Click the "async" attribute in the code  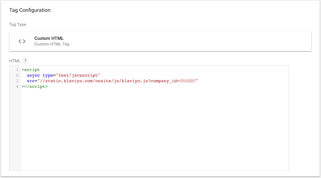tap(34, 75)
